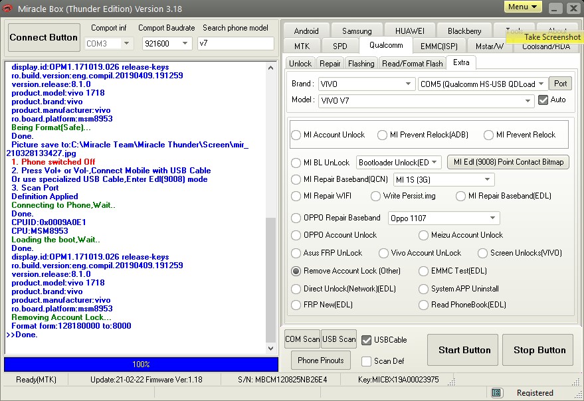Click the Start Button
The height and width of the screenshot is (401, 584).
coord(462,350)
